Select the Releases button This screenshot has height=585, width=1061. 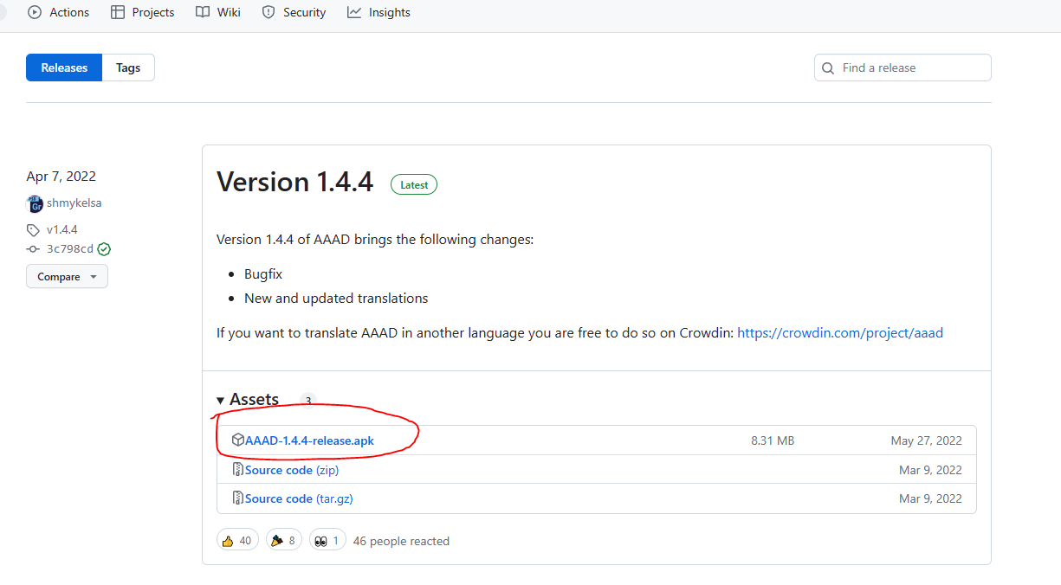64,67
